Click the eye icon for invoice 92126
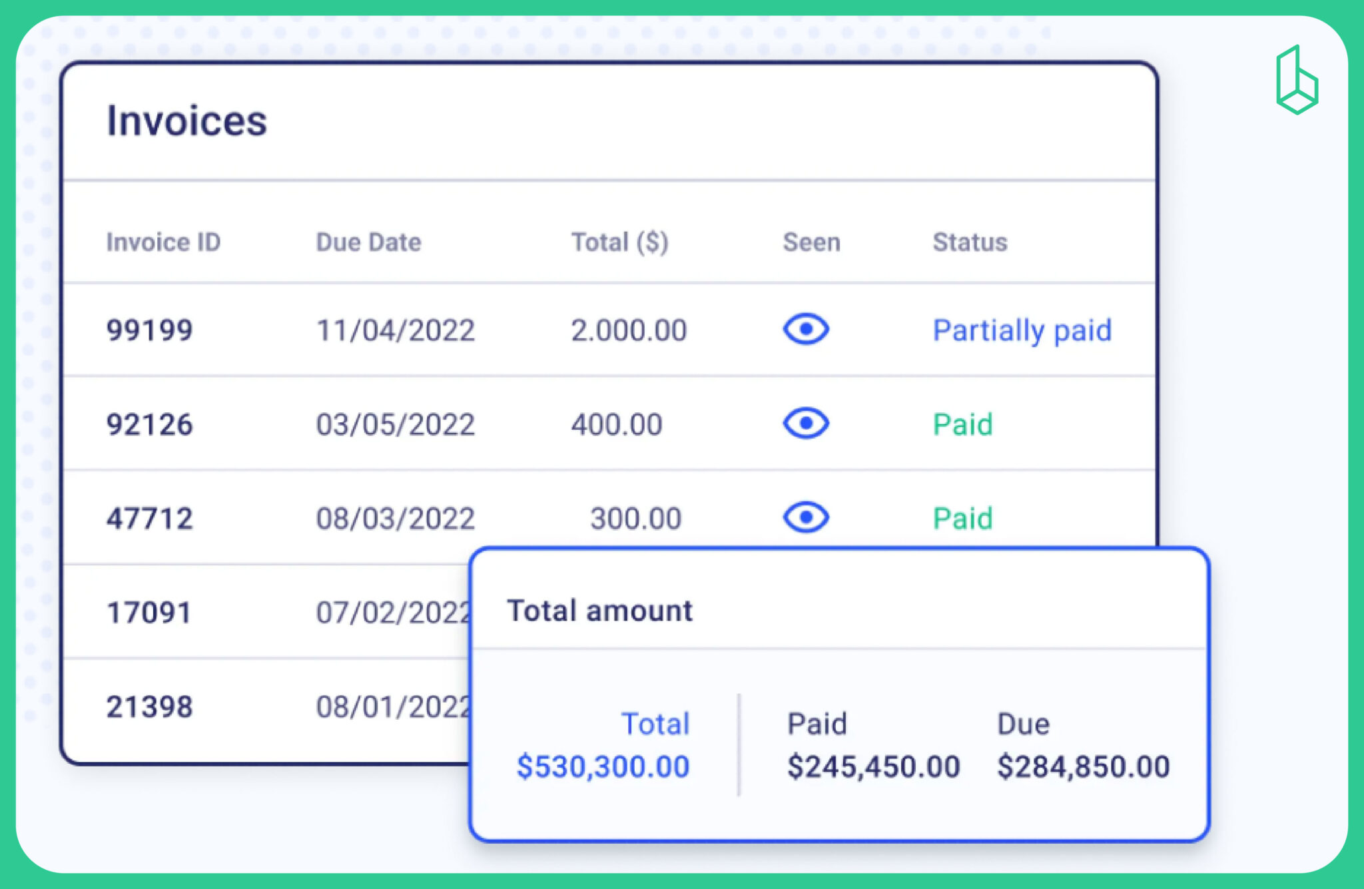The width and height of the screenshot is (1364, 889). coord(805,424)
